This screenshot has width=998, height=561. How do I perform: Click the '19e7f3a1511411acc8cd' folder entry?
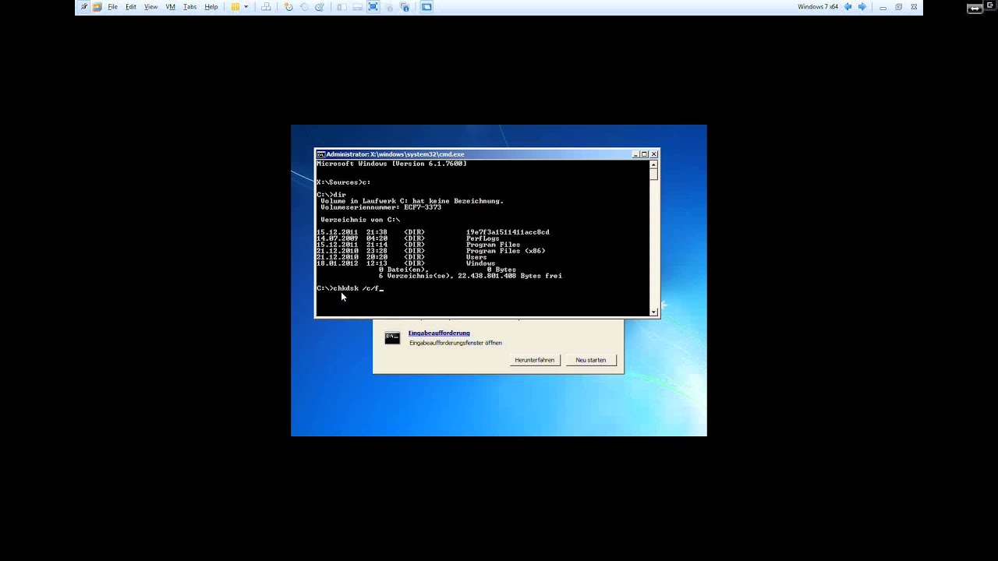(508, 232)
